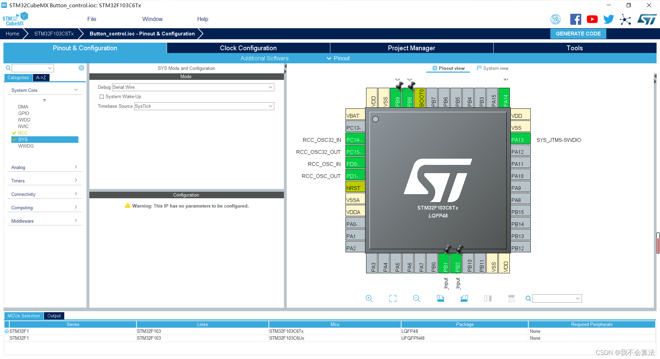The width and height of the screenshot is (660, 359).
Task: Click the ST community network icon
Action: tap(625, 19)
